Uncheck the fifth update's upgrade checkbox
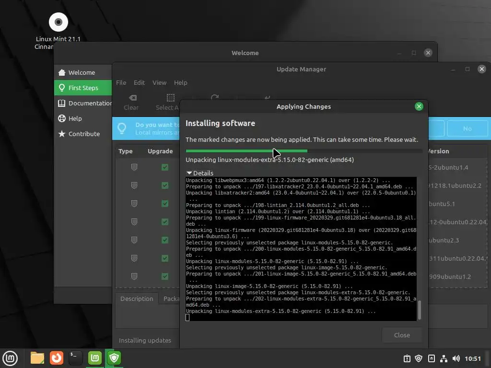 pyautogui.click(x=165, y=240)
